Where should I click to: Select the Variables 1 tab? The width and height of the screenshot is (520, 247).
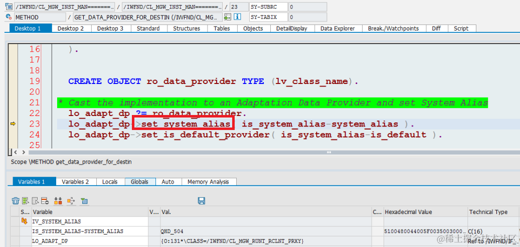tap(35, 182)
